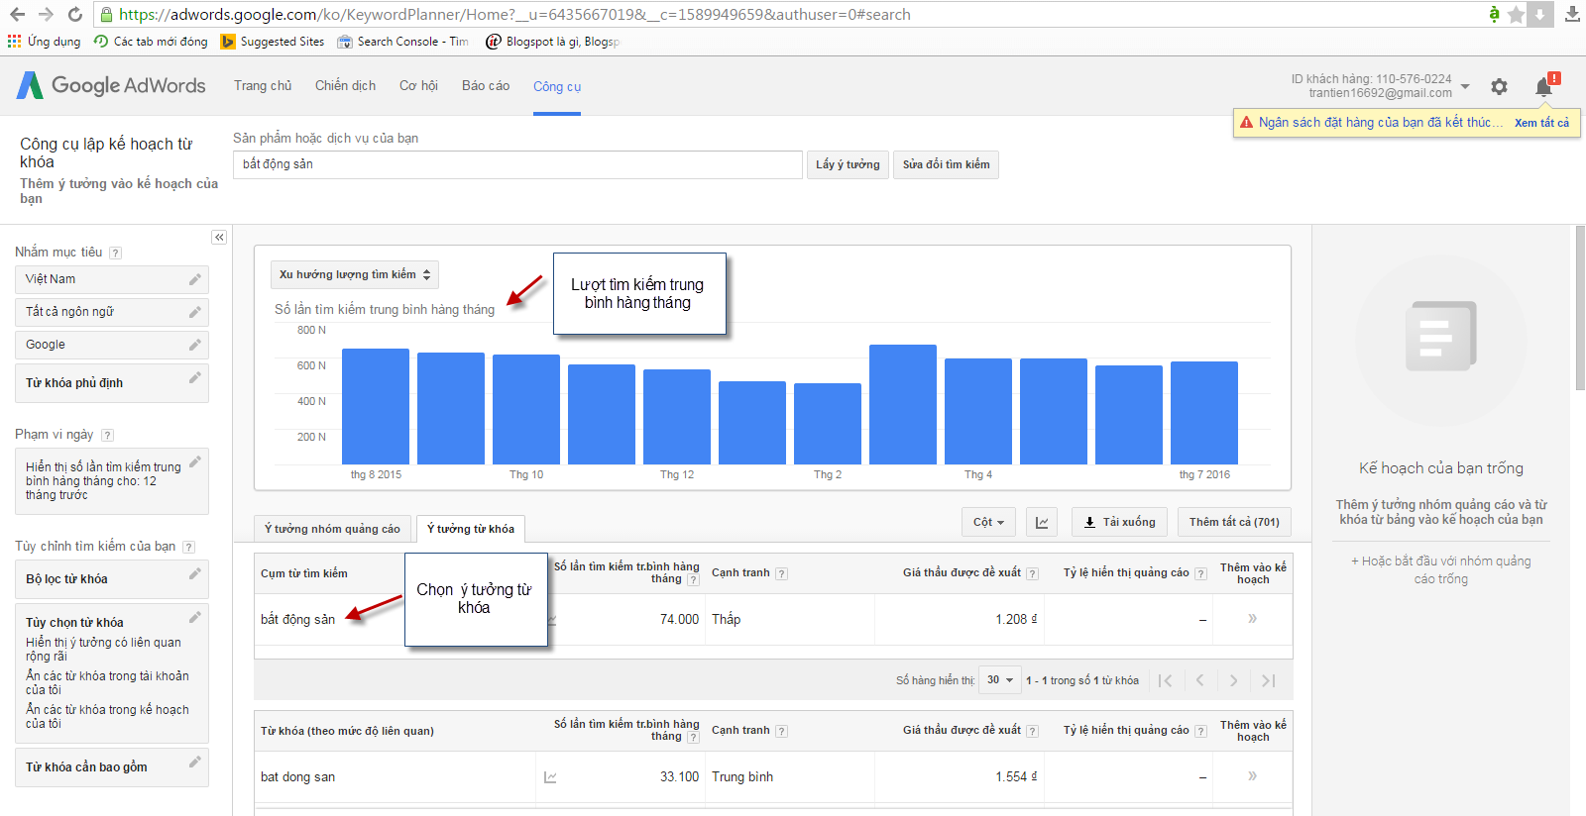Screen dimensions: 1586x816
Task: Click the Lấy ý tưởng button
Action: 848,164
